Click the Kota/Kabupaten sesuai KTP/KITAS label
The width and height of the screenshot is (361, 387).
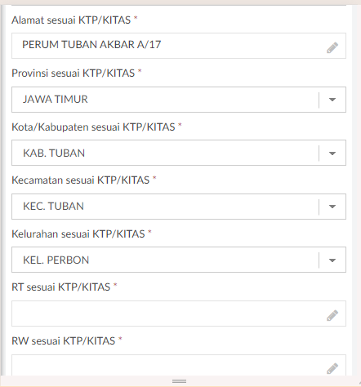[x=93, y=127]
